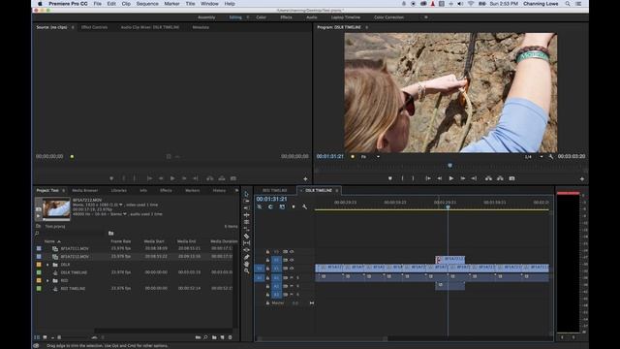Open workspace overflow chevron menu

pos(426,17)
